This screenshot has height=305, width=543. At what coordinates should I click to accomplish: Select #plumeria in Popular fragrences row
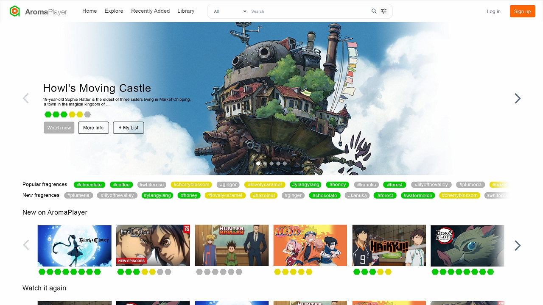point(470,185)
